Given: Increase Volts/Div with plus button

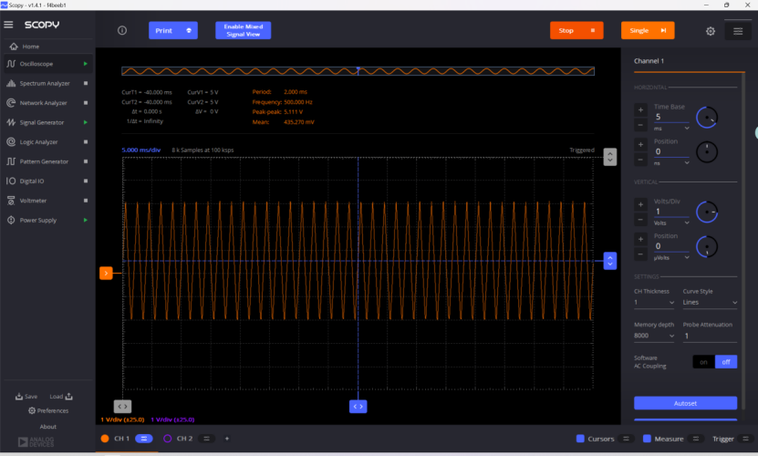Looking at the screenshot, I should (x=640, y=204).
